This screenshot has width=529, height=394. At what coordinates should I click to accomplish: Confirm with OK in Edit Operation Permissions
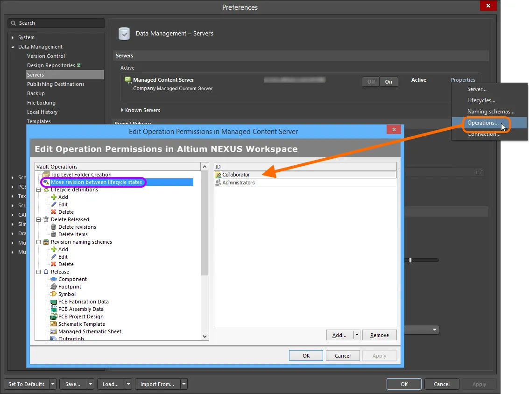(x=306, y=356)
